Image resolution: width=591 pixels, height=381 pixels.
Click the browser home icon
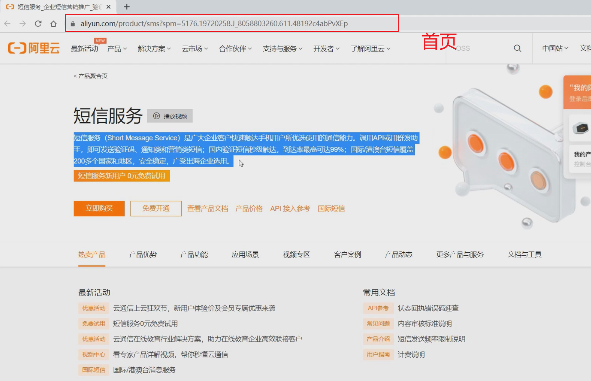pos(53,24)
